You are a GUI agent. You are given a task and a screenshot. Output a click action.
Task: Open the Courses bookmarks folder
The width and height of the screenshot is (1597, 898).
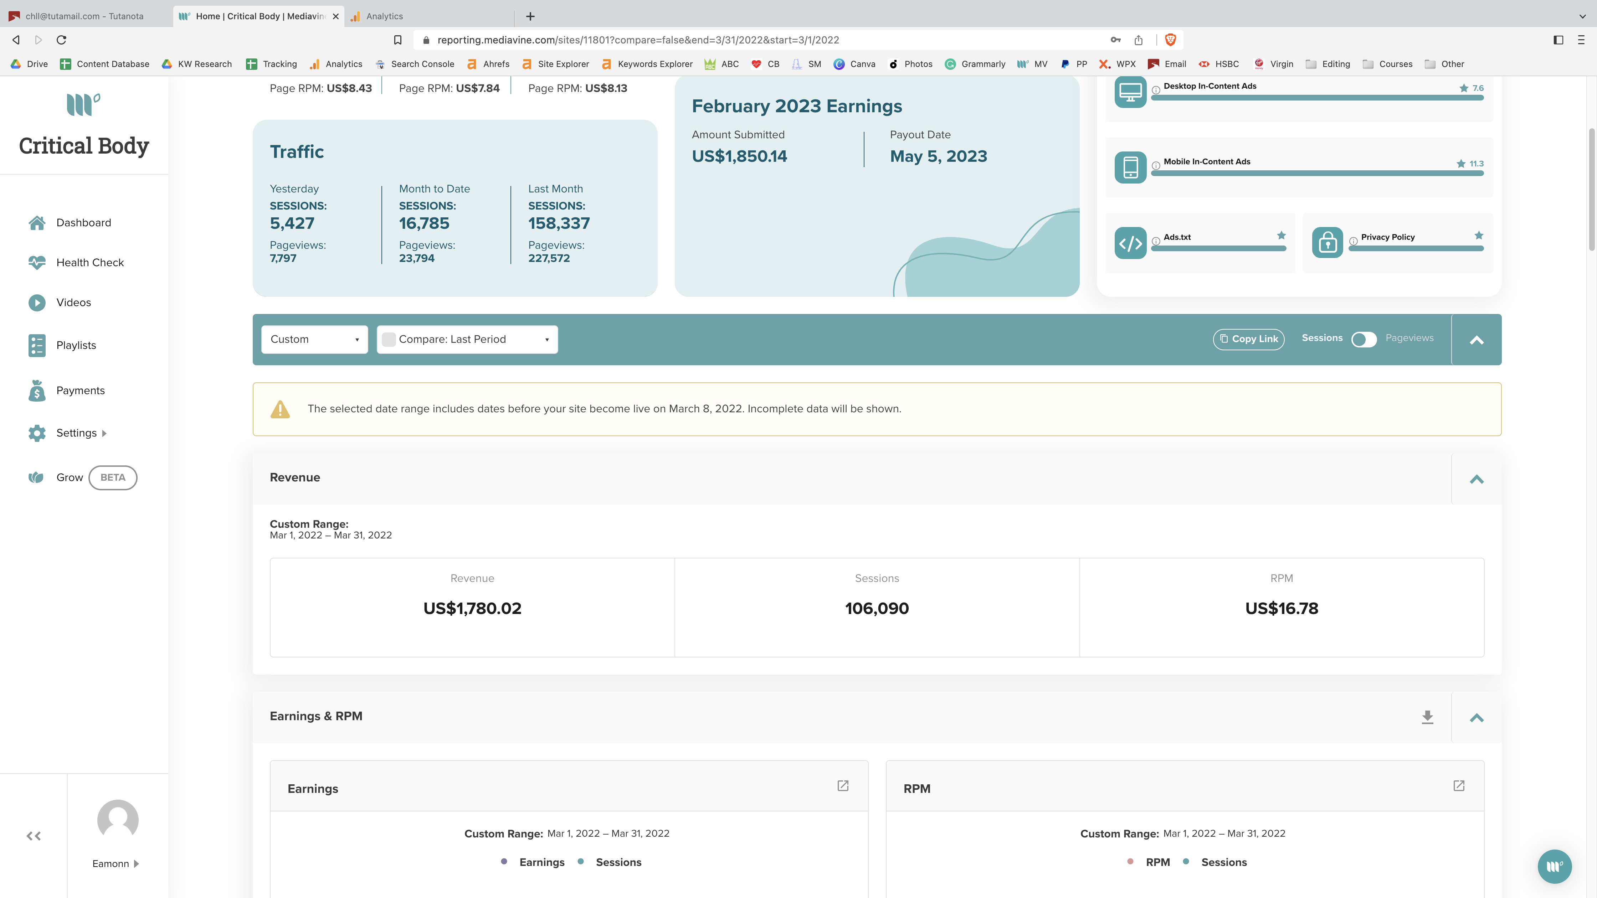point(1387,64)
